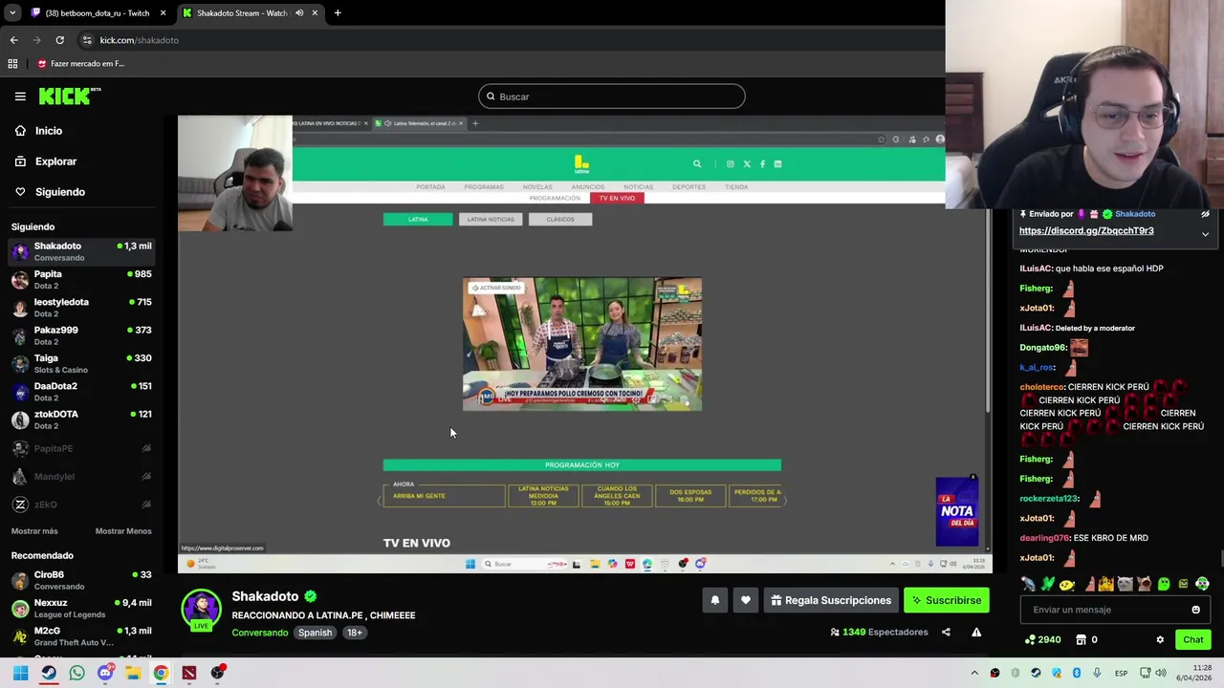Toggle notification bell for Shakadoto
The image size is (1224, 688).
(714, 600)
